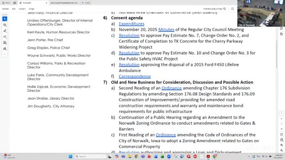
Task: Go to Acrobat Home icon
Action: point(15,3)
